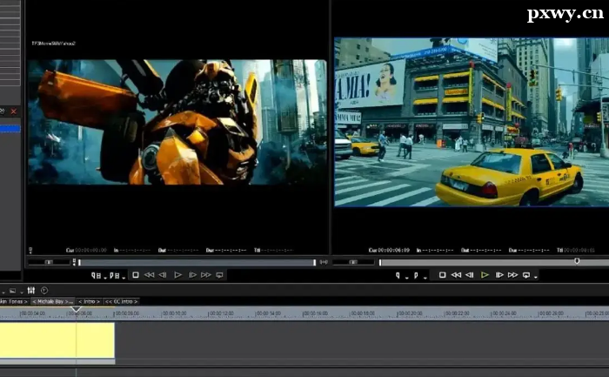Click Recorder Cur timecode 00:00:06:09
609x377 pixels.
pyautogui.click(x=389, y=250)
